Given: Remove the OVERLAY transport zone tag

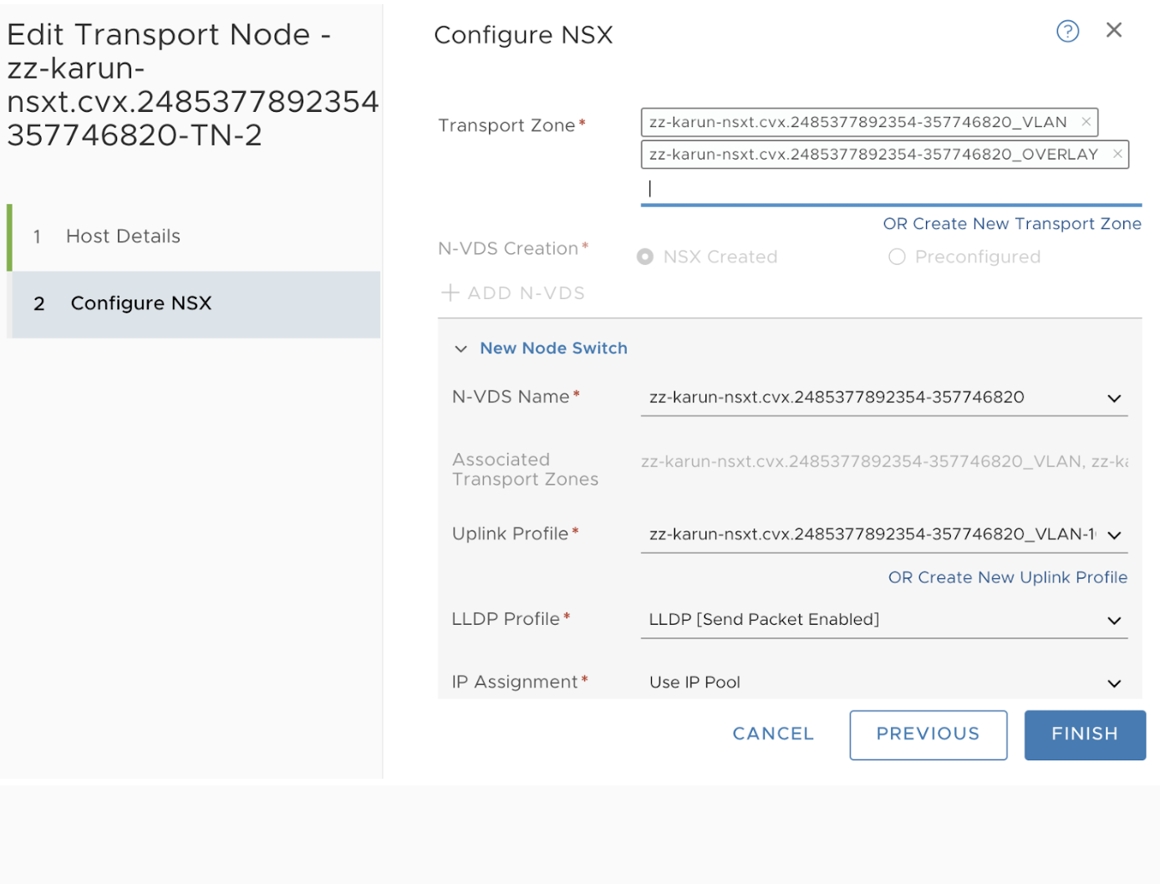Looking at the screenshot, I should [x=1117, y=155].
